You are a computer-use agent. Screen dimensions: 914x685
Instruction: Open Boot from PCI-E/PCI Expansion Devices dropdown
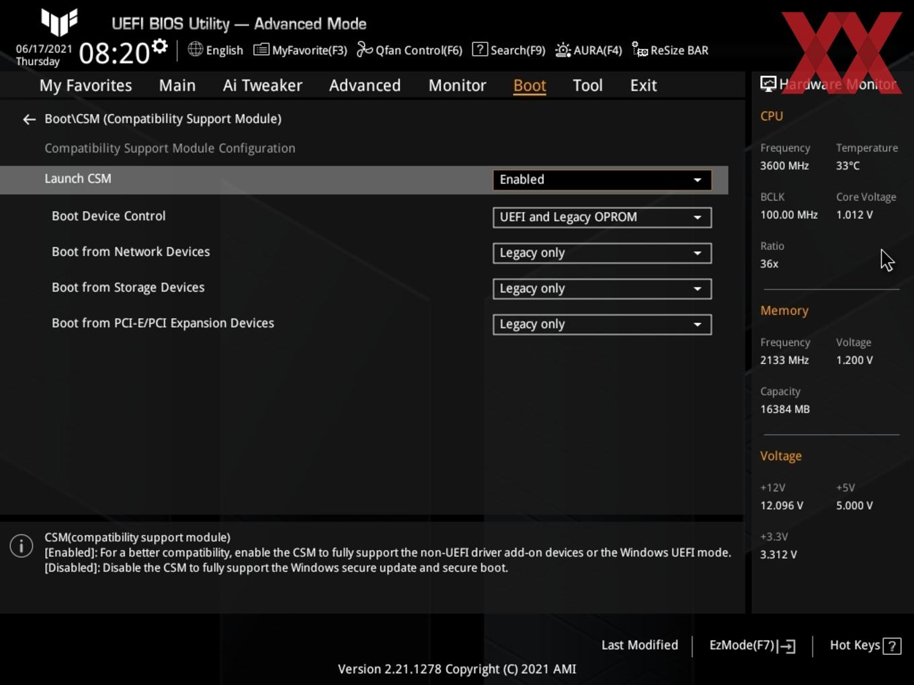(x=602, y=324)
